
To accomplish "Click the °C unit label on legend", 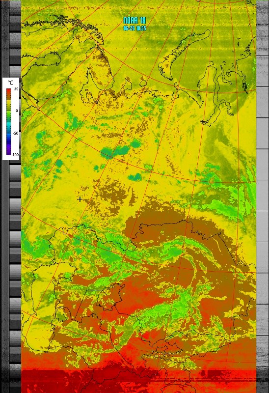I will pos(10,83).
